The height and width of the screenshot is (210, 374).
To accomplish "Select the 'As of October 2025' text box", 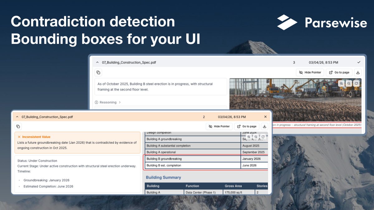I will coord(161,86).
